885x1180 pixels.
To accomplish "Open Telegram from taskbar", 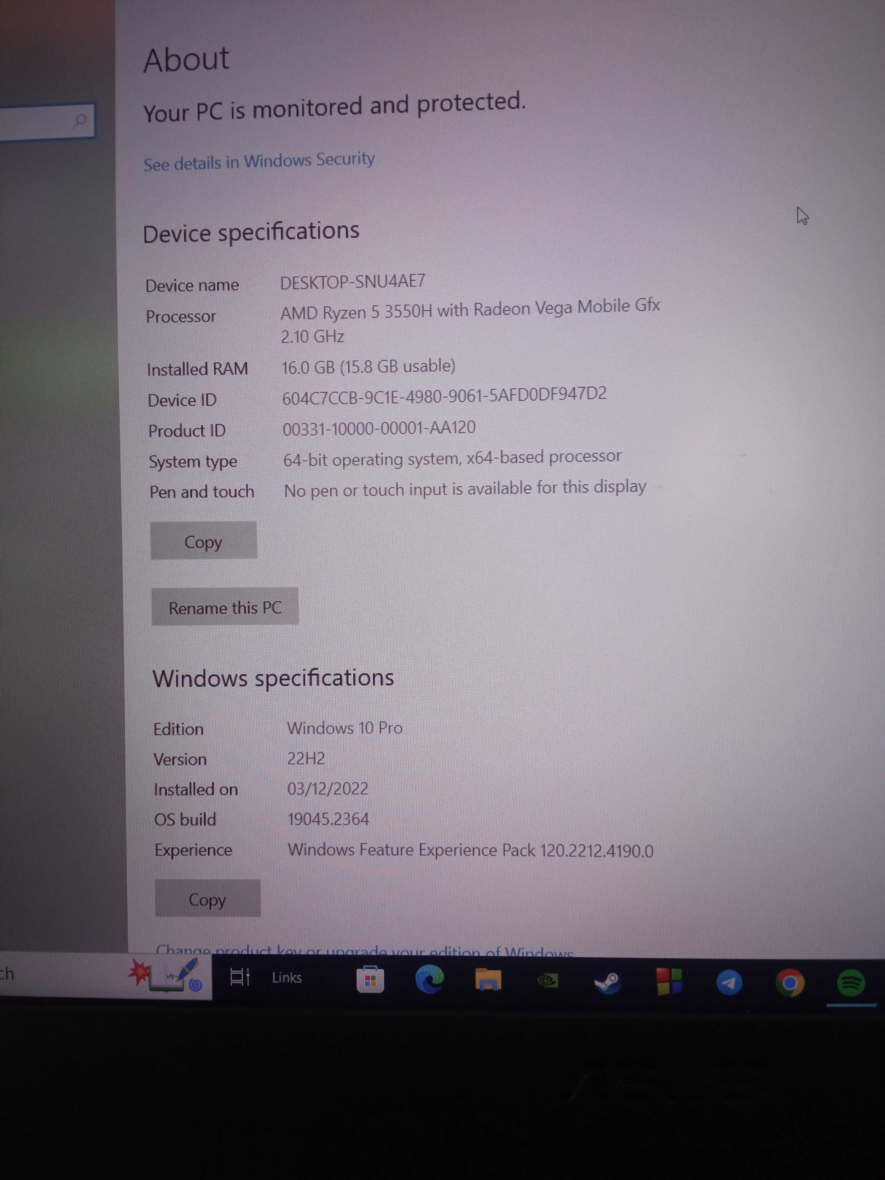I will (729, 983).
